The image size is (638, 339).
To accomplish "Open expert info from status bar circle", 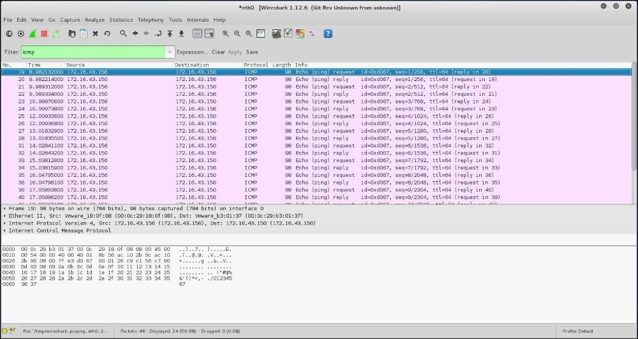I will click(5, 331).
